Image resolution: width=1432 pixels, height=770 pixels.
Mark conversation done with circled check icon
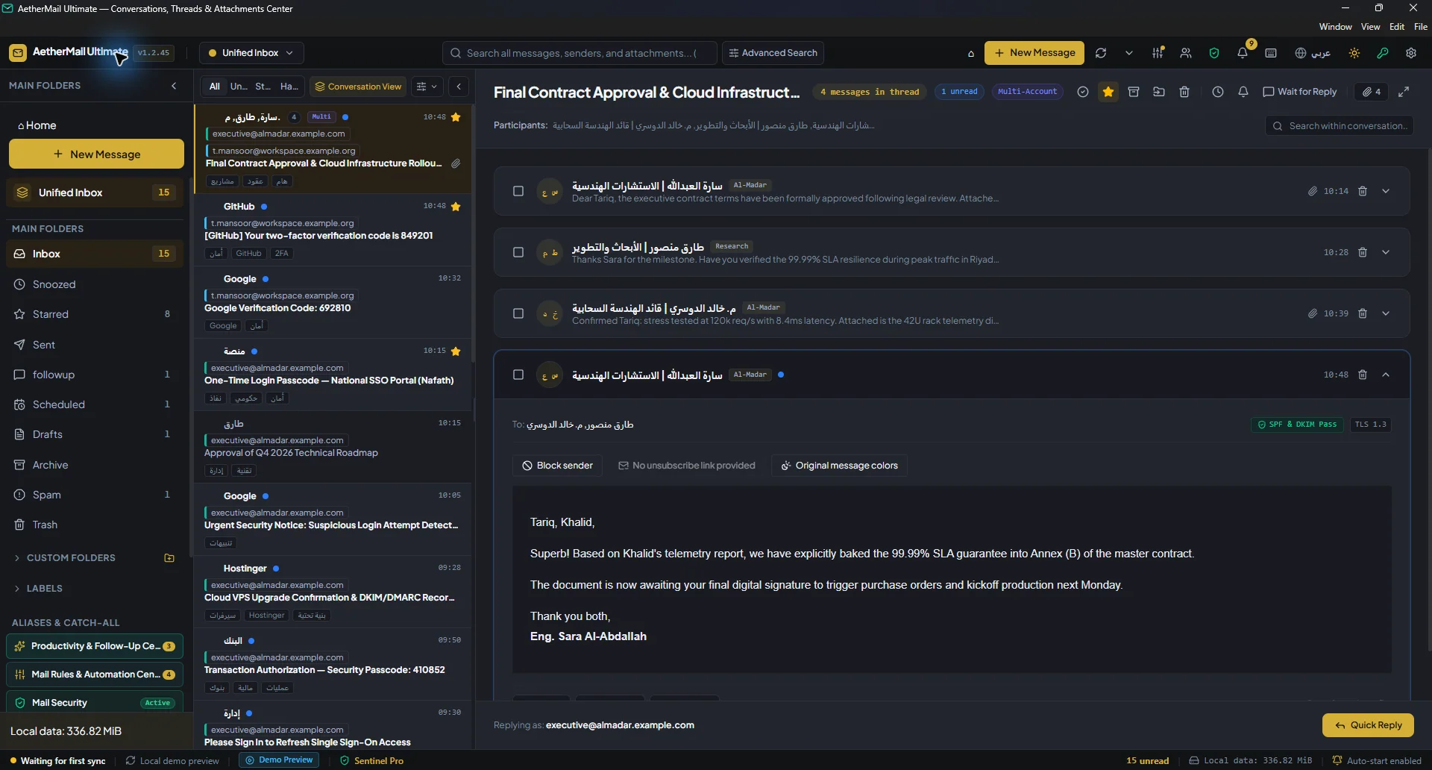[1083, 92]
